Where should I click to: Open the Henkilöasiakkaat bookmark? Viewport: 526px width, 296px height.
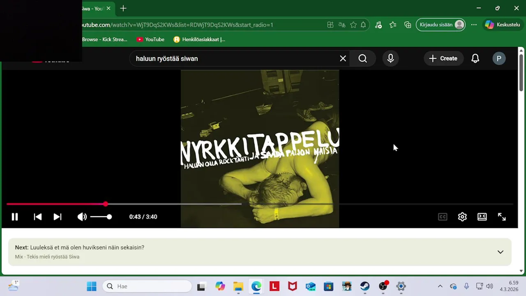pyautogui.click(x=199, y=39)
